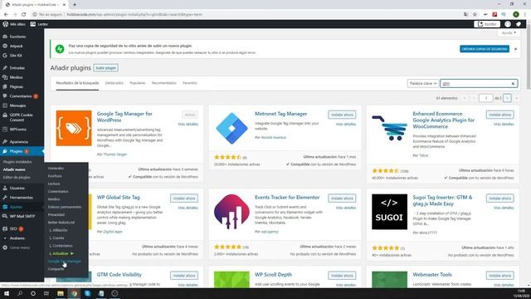Open 'Google Tag Manager for WordPress' plugin title

point(124,116)
